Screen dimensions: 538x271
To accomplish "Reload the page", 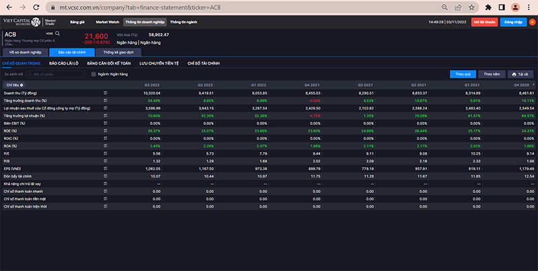I will pyautogui.click(x=36, y=7).
